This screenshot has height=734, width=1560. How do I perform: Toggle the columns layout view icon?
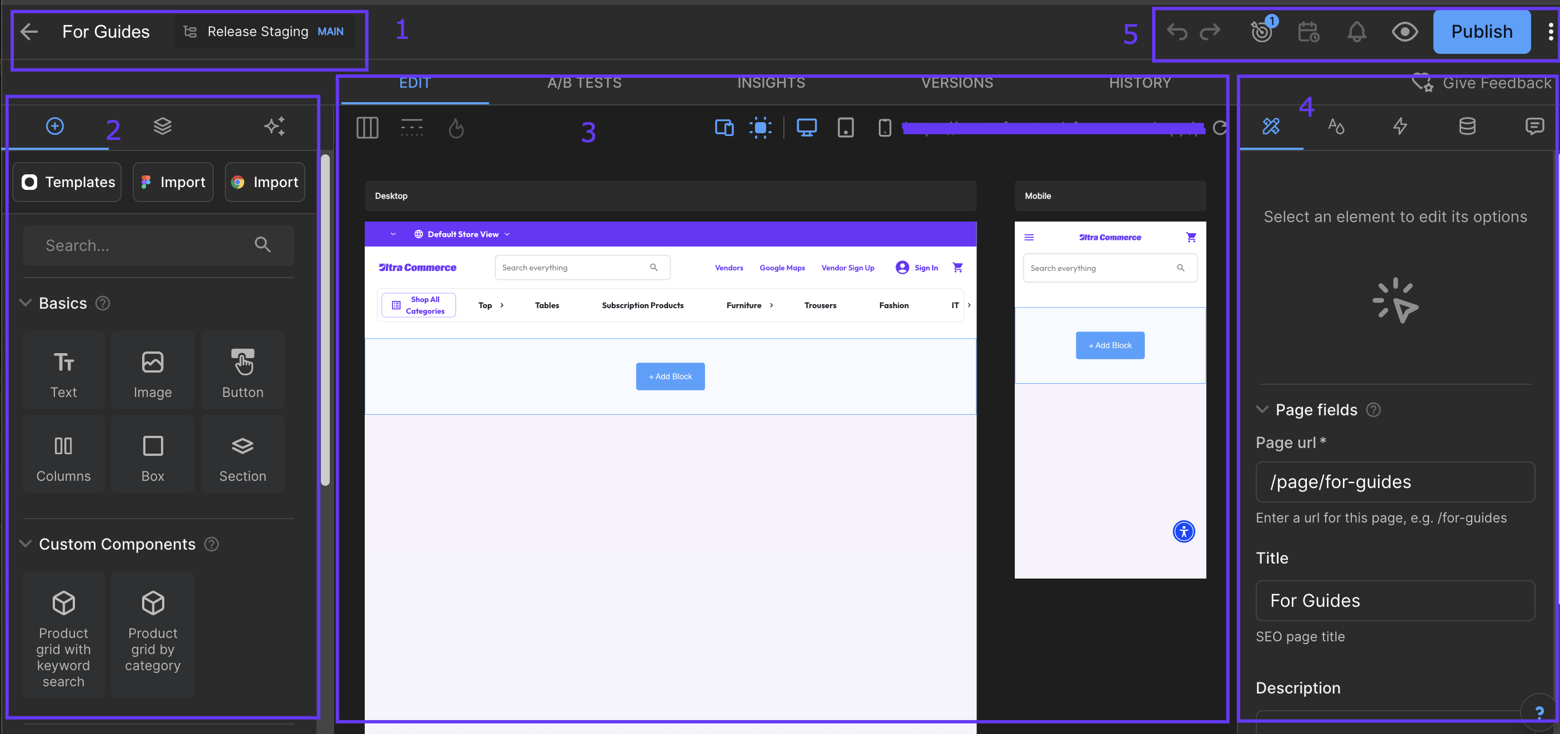tap(367, 128)
